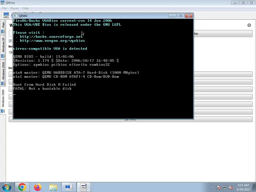The height and width of the screenshot is (192, 256).
Task: Open the Power menu in QtEmu
Action: pos(14,8)
